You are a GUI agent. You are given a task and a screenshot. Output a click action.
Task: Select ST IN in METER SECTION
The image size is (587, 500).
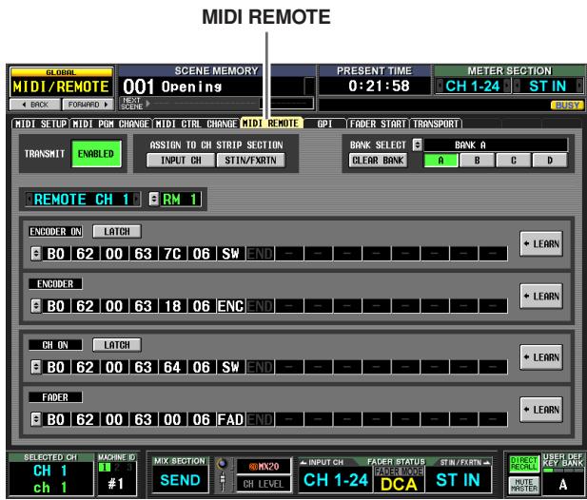(x=547, y=87)
